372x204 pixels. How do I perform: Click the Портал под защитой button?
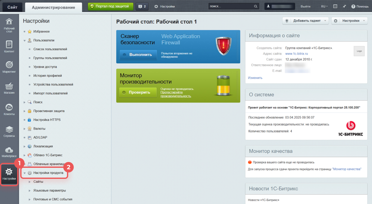tap(111, 6)
